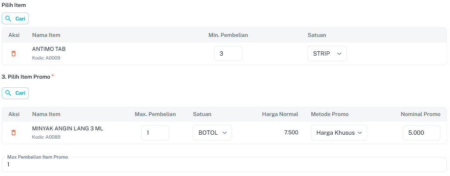Click the Metode Promo column header
Screen dimensions: 450x176
[330, 114]
